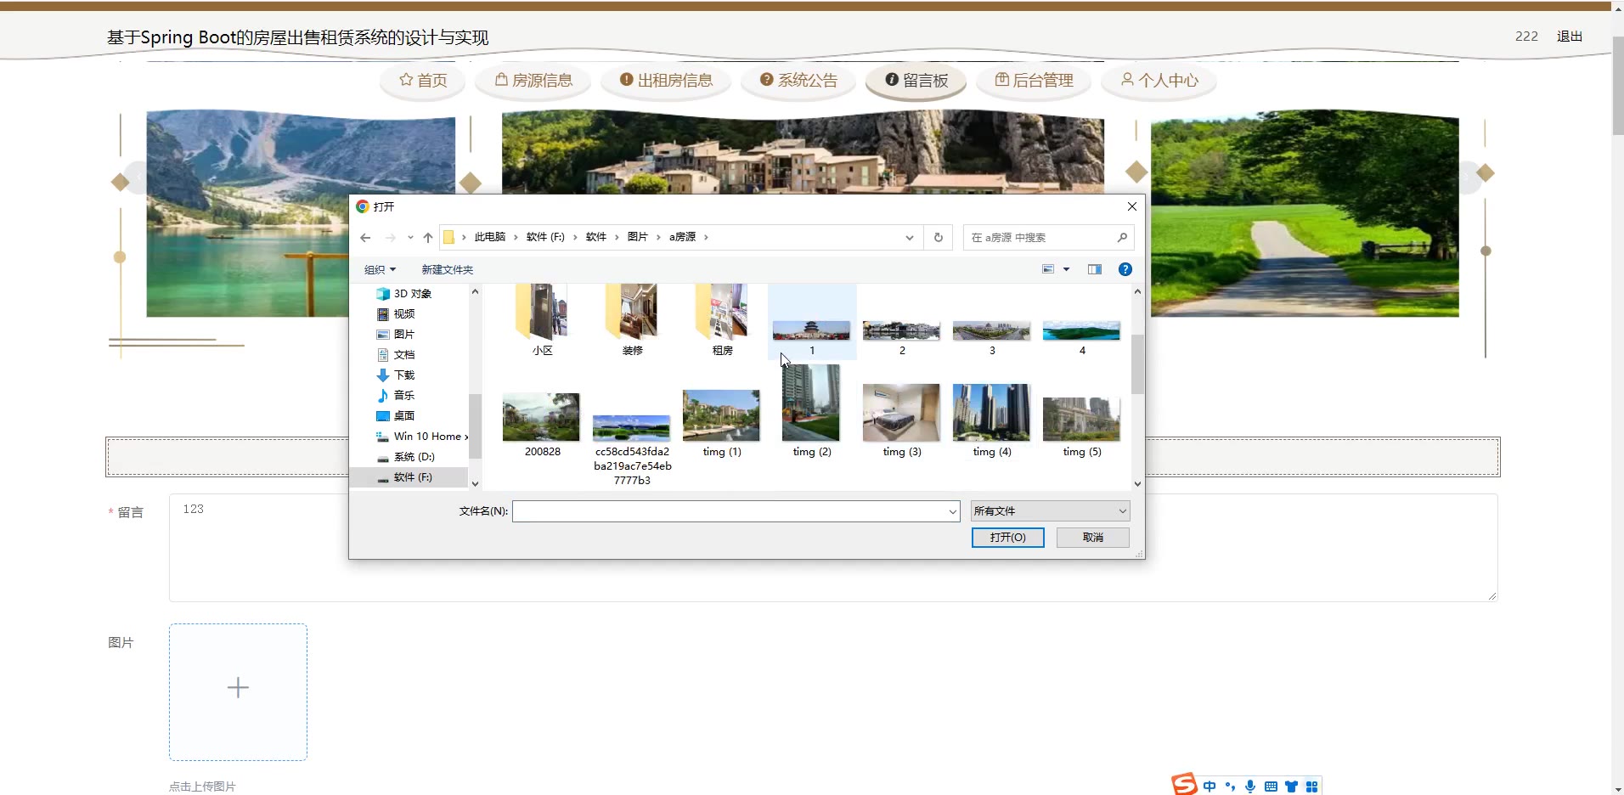Click 此电脑 in the address path
Screen dimensions: 1624x795
(490, 238)
